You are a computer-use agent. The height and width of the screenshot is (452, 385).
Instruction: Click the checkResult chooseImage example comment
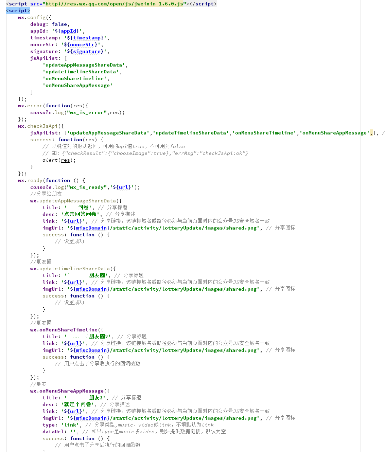coord(145,153)
